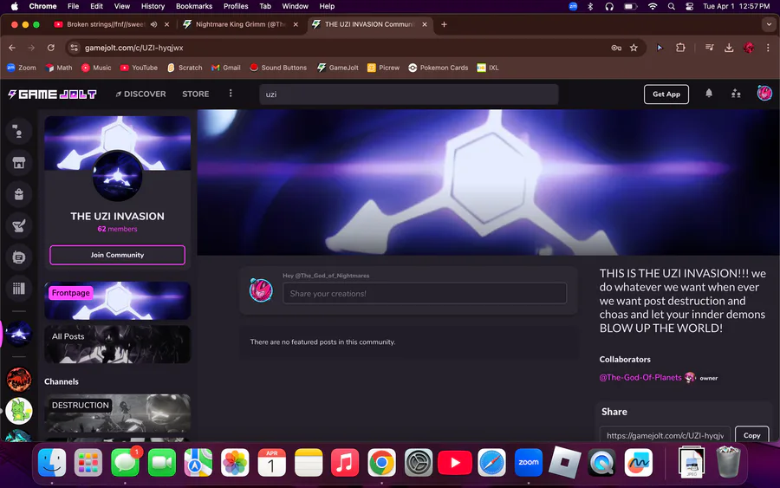Click the Join Community button

point(117,255)
